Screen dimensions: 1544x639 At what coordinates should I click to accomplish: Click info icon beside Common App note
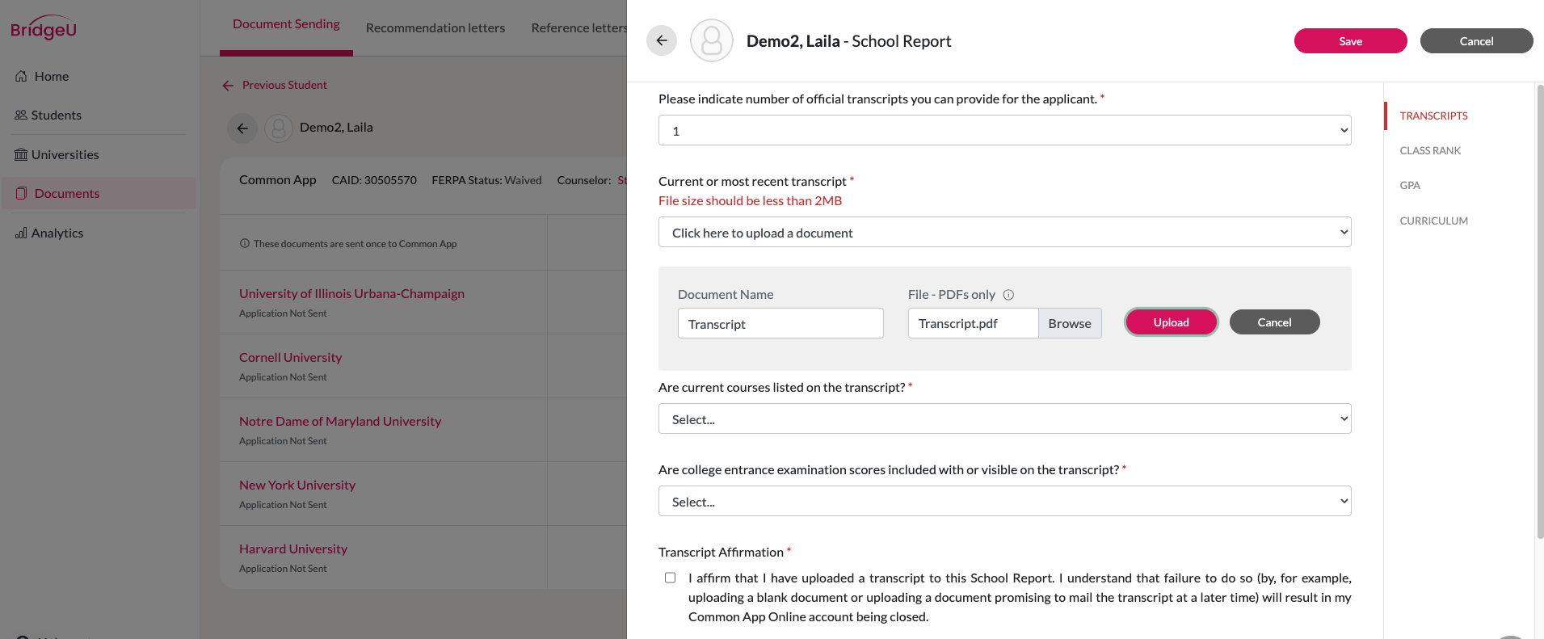(245, 243)
